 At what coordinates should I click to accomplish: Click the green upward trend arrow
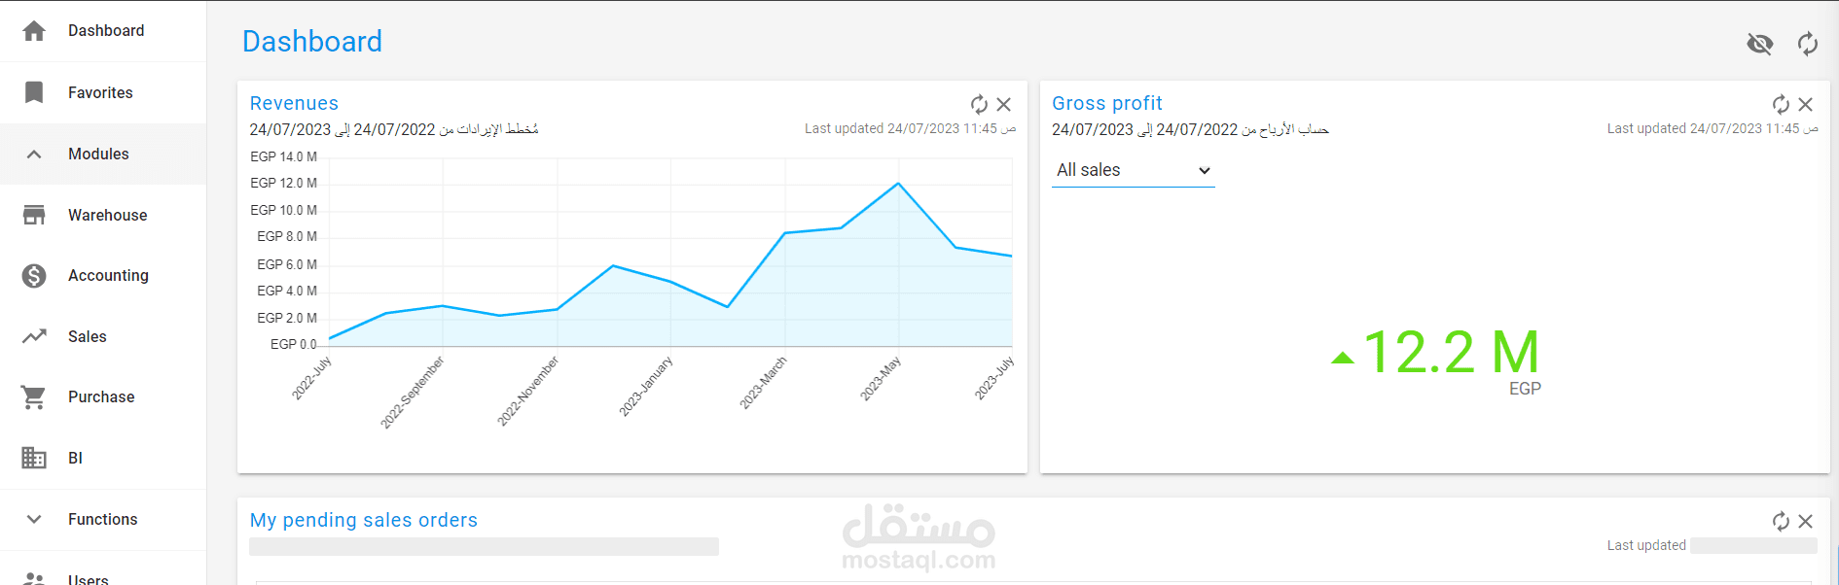(x=1343, y=358)
